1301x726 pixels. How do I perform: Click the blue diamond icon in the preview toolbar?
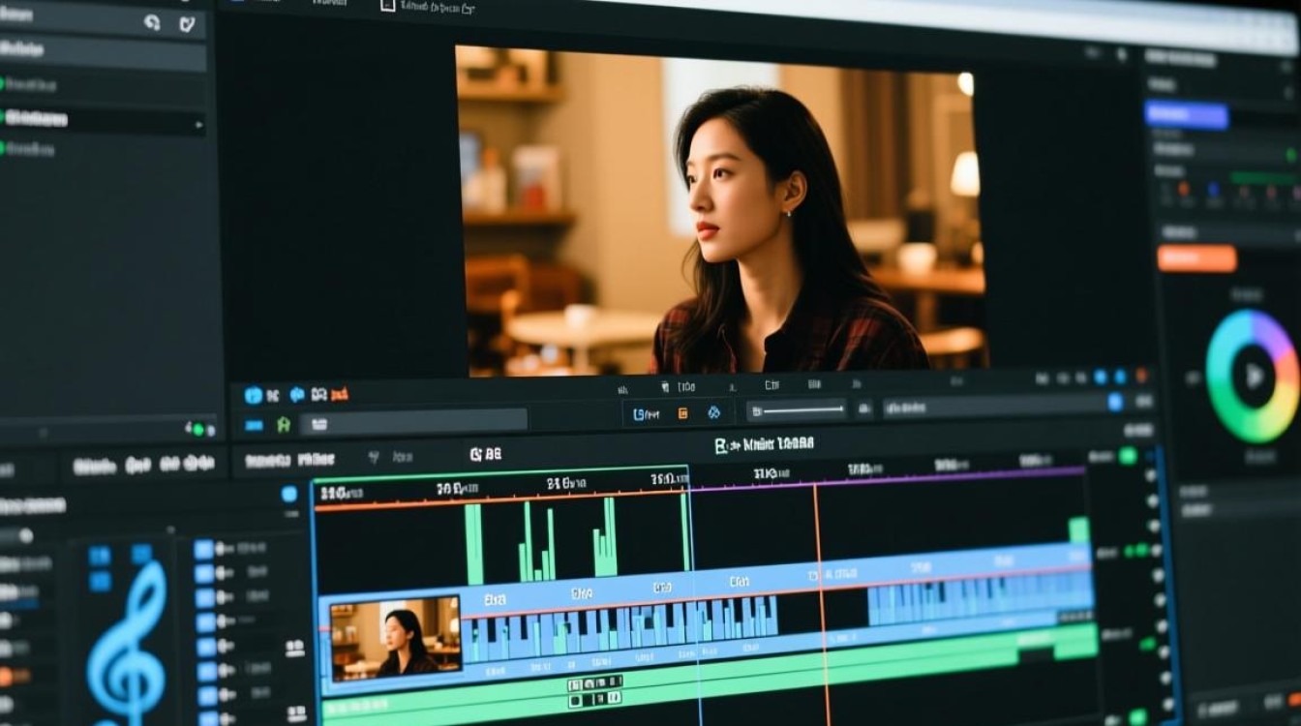pos(714,413)
